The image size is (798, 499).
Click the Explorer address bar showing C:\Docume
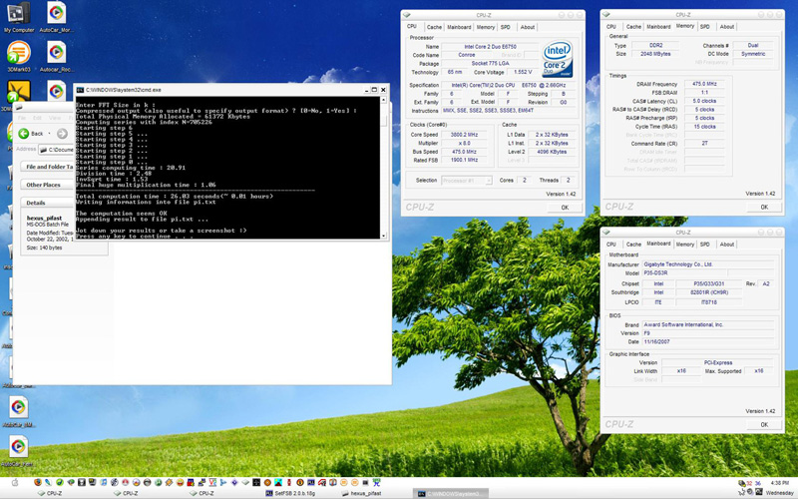(x=57, y=150)
